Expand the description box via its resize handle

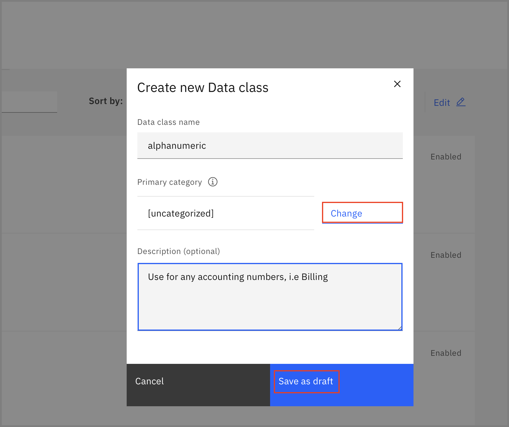(399, 328)
